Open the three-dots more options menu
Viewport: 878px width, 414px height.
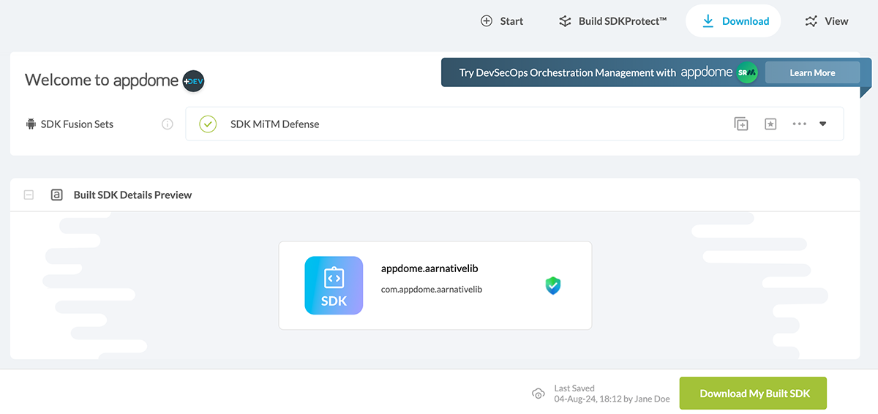799,124
